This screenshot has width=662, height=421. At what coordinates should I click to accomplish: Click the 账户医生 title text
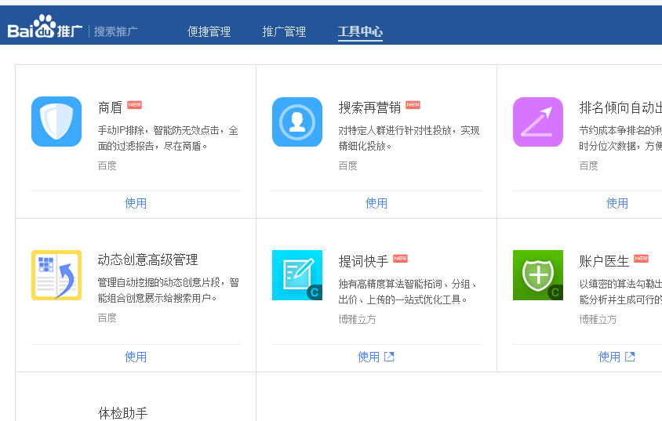(x=604, y=261)
